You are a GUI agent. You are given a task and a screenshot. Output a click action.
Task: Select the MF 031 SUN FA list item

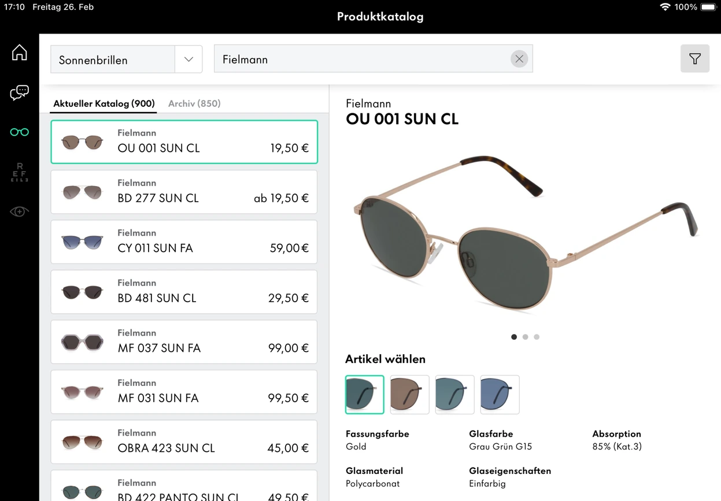click(184, 392)
